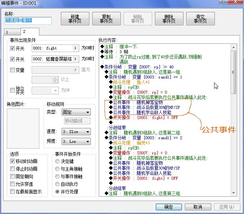The image size is (244, 214).
Task: Select the 等待: 3 帧 command line
Action: 114,52
